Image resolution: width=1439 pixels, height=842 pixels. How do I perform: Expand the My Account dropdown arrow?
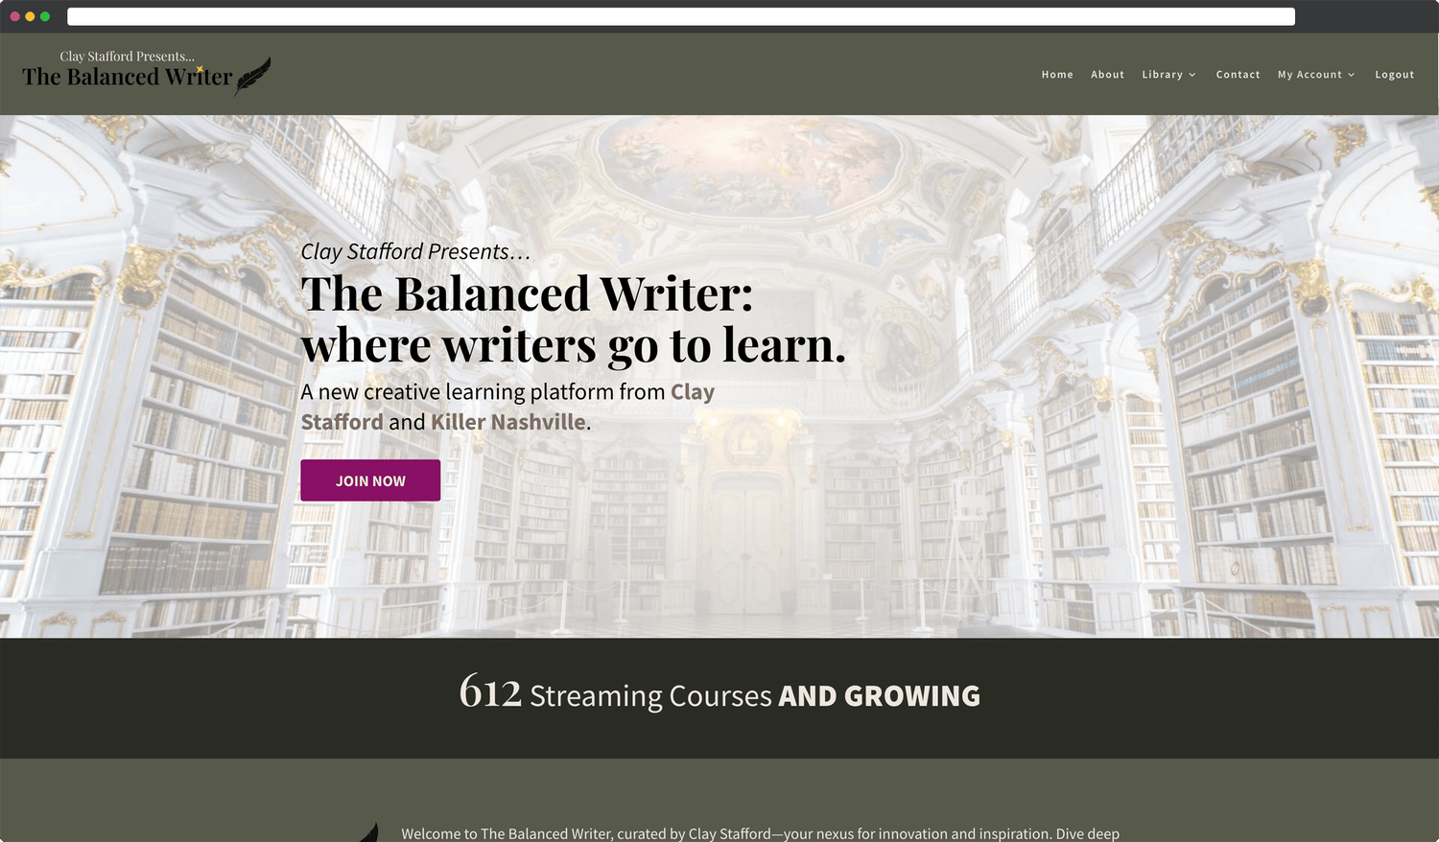click(x=1352, y=75)
